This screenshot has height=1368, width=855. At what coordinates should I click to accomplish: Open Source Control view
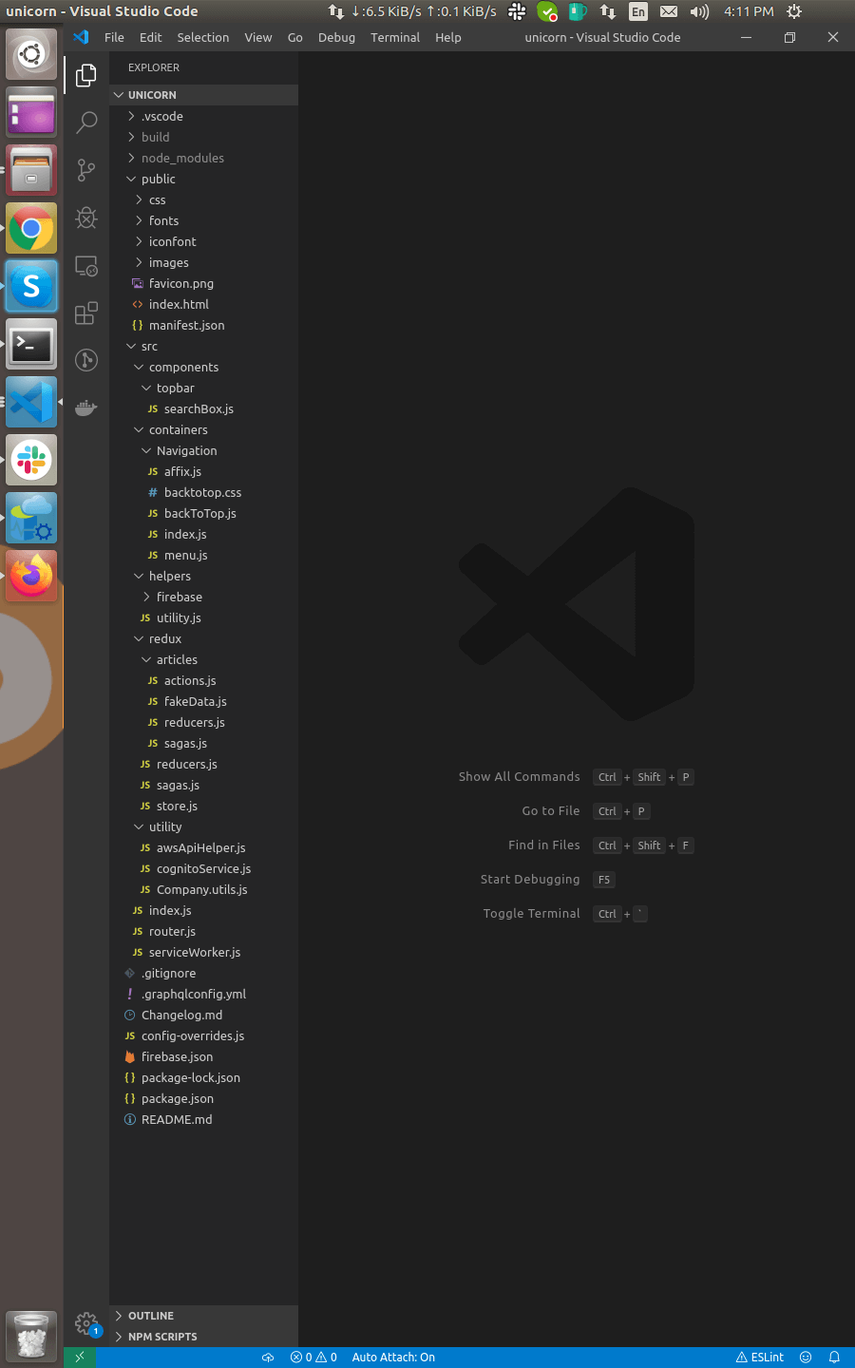tap(86, 170)
